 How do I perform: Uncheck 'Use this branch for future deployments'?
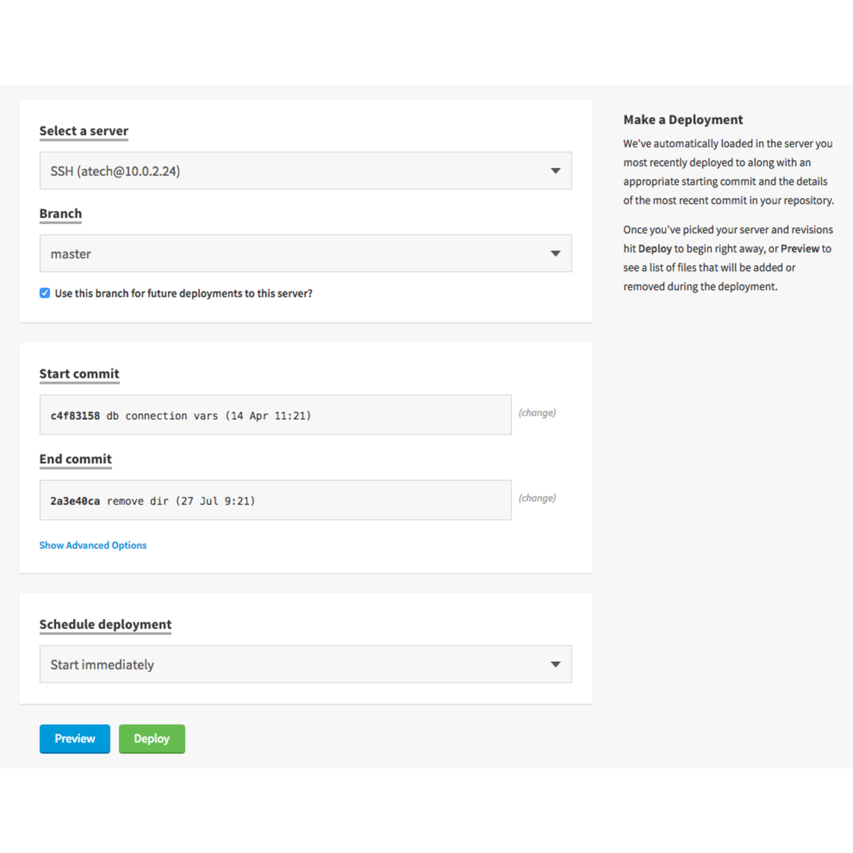click(44, 293)
